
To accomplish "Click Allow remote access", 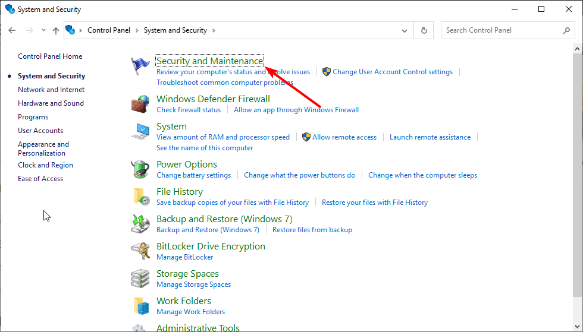I will click(x=344, y=137).
